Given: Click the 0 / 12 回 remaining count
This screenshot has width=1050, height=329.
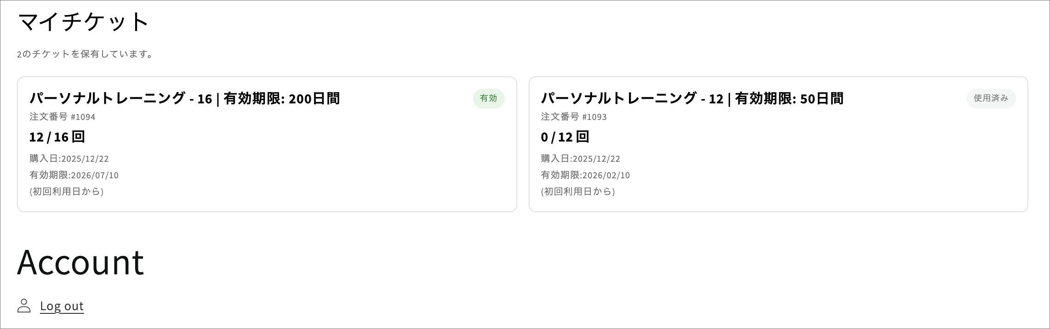Looking at the screenshot, I should 565,137.
